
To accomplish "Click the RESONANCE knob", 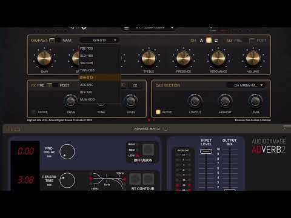I will pyautogui.click(x=218, y=58).
